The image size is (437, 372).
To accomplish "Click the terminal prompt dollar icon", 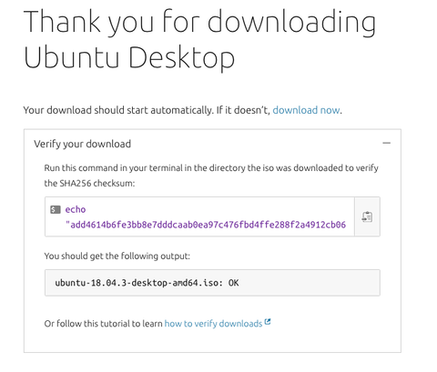I will pos(56,209).
